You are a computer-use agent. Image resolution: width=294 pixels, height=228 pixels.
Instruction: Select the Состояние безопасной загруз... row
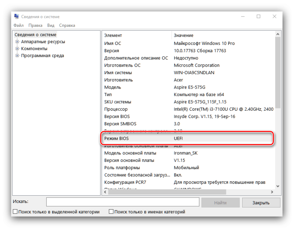point(189,175)
